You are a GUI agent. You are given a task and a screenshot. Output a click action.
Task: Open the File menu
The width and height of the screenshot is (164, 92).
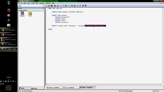point(22,3)
